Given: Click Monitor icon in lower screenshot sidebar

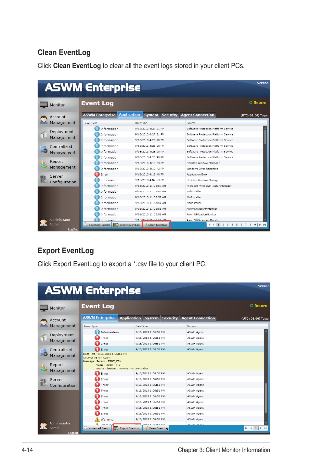Looking at the screenshot, I should [44, 308].
